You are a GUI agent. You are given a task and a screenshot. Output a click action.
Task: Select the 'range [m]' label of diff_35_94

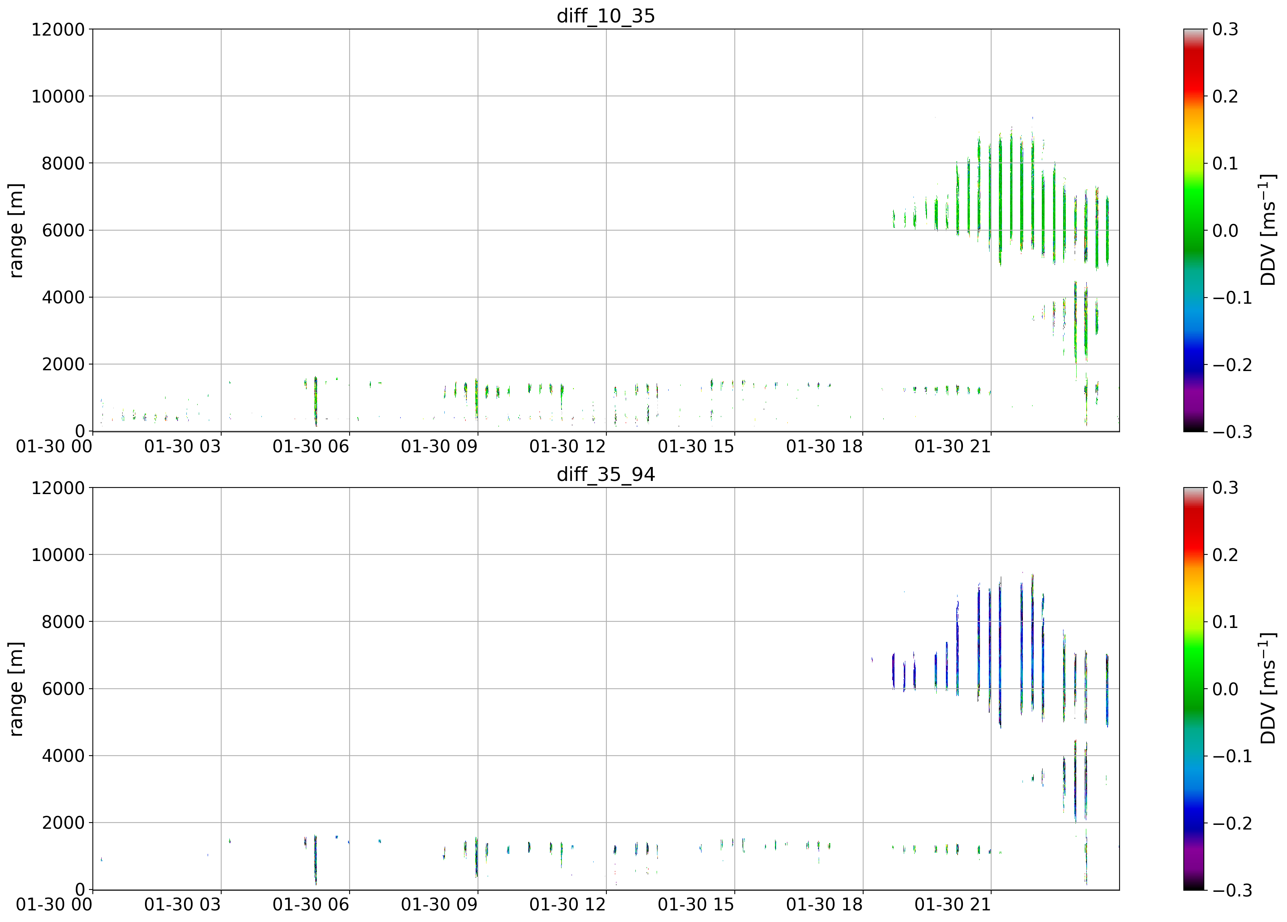click(x=17, y=689)
